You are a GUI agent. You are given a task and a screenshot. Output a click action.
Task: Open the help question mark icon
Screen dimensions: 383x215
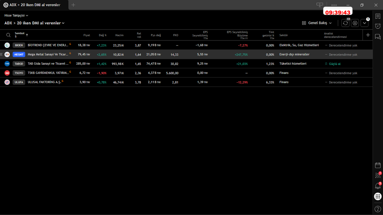tap(378, 209)
